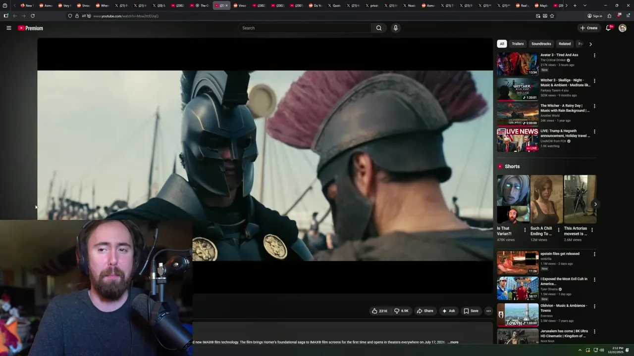Go forward in browser history
The height and width of the screenshot is (356, 634).
(x=23, y=16)
